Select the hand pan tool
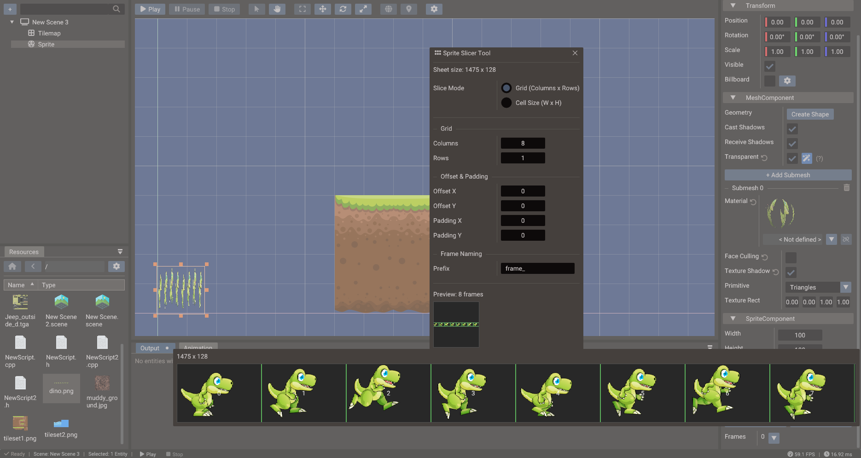The height and width of the screenshot is (458, 861). click(277, 9)
